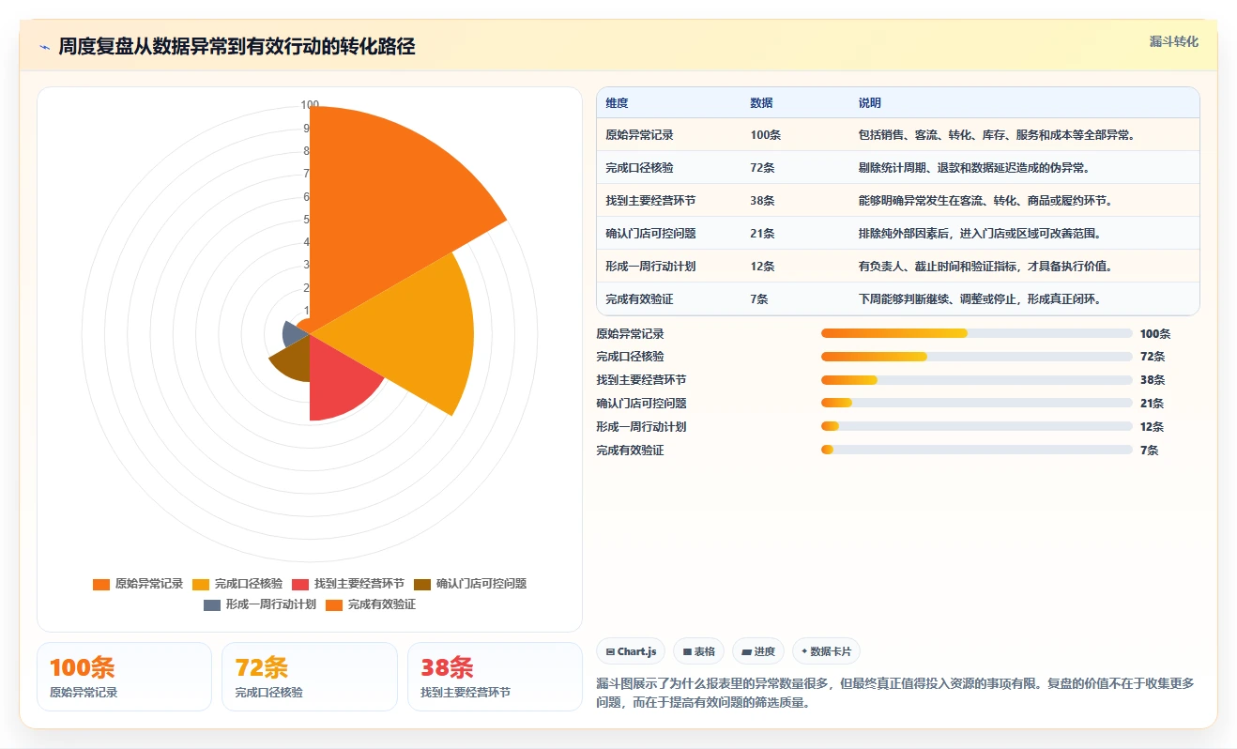Toggle the 原始异常记录 legend item
1237x749 pixels.
click(138, 584)
